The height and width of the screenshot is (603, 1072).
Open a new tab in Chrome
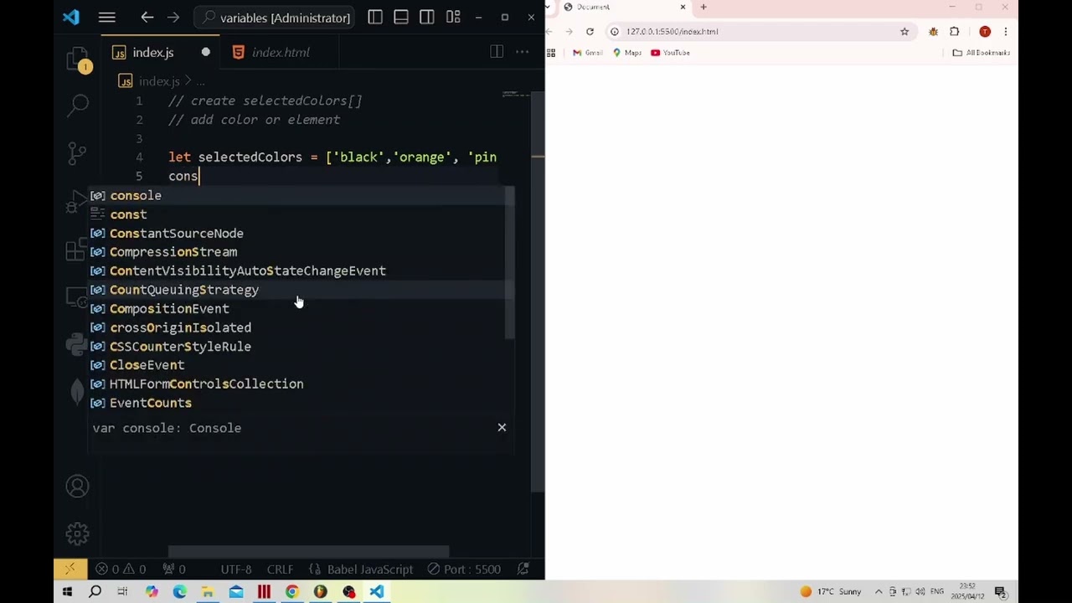tap(703, 7)
